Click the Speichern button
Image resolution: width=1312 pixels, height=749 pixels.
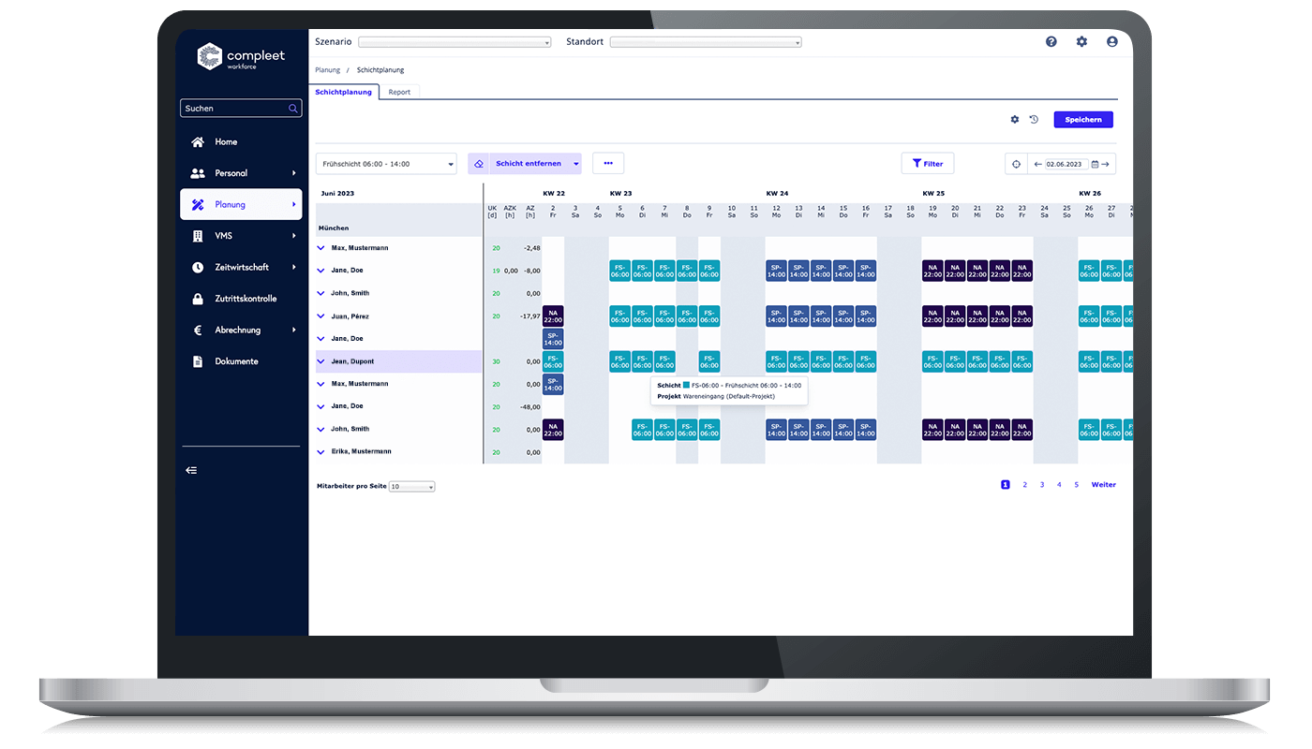[x=1083, y=119]
